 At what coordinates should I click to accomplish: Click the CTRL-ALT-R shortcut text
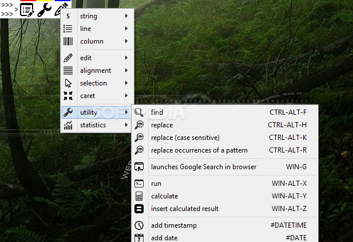(288, 150)
